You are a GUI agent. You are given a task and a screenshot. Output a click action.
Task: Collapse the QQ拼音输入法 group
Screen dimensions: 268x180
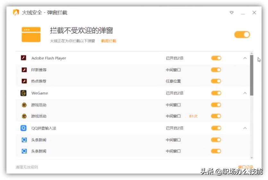(x=245, y=128)
